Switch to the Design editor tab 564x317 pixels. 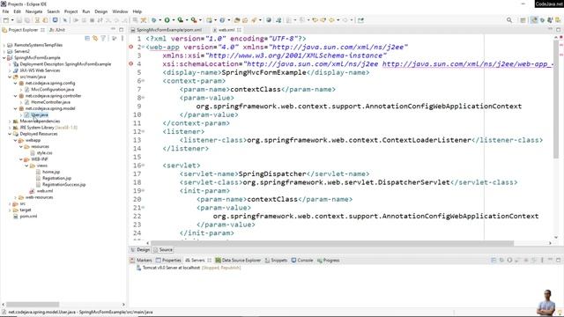click(140, 250)
